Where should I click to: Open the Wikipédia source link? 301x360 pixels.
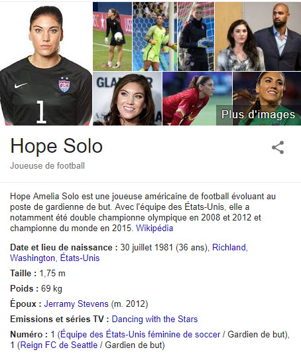(154, 228)
